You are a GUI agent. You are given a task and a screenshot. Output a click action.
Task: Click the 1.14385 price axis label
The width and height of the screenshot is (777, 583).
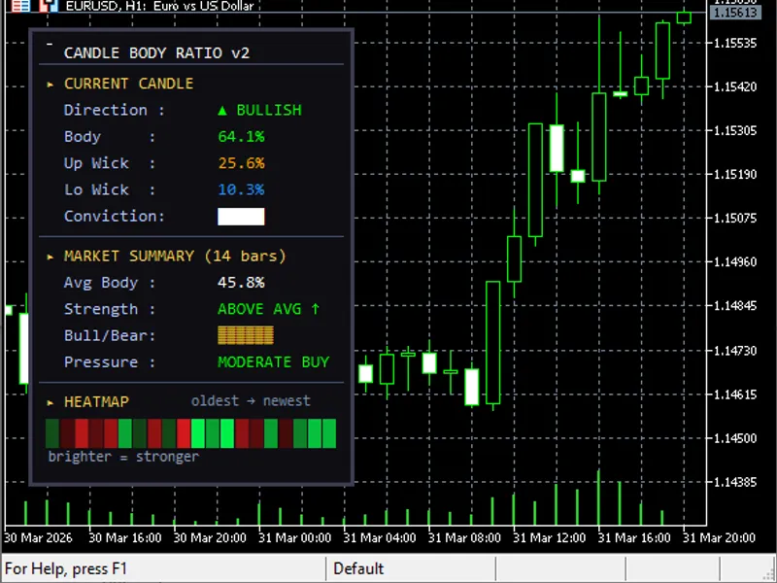pyautogui.click(x=735, y=481)
